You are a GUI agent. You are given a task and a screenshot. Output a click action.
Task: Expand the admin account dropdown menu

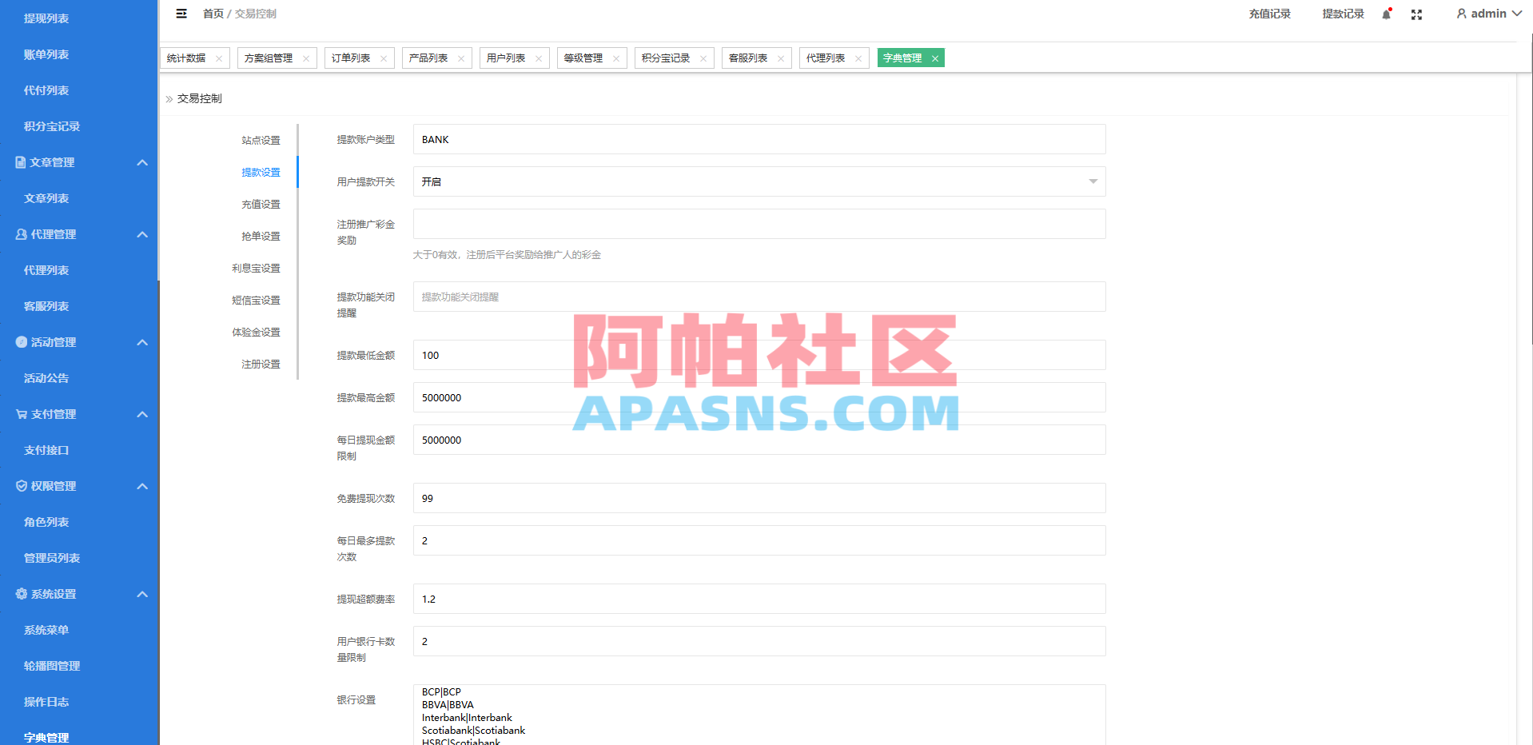coord(1517,14)
